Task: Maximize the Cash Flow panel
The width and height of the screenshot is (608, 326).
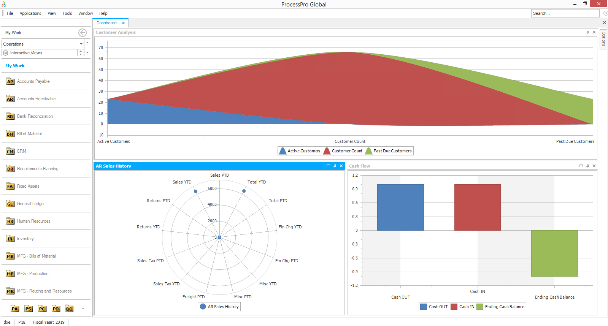Action: (x=581, y=166)
